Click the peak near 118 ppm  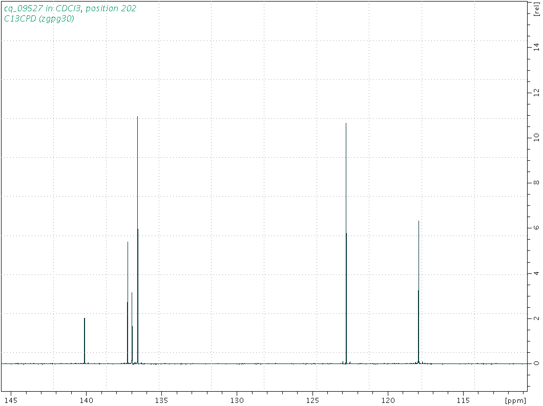(x=419, y=292)
